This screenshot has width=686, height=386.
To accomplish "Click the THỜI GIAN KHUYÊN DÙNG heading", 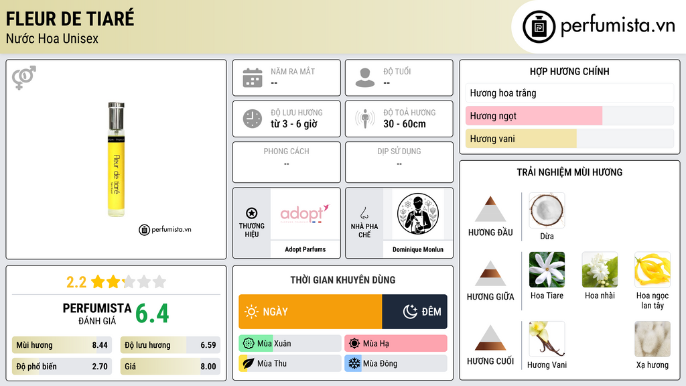I will pyautogui.click(x=343, y=280).
